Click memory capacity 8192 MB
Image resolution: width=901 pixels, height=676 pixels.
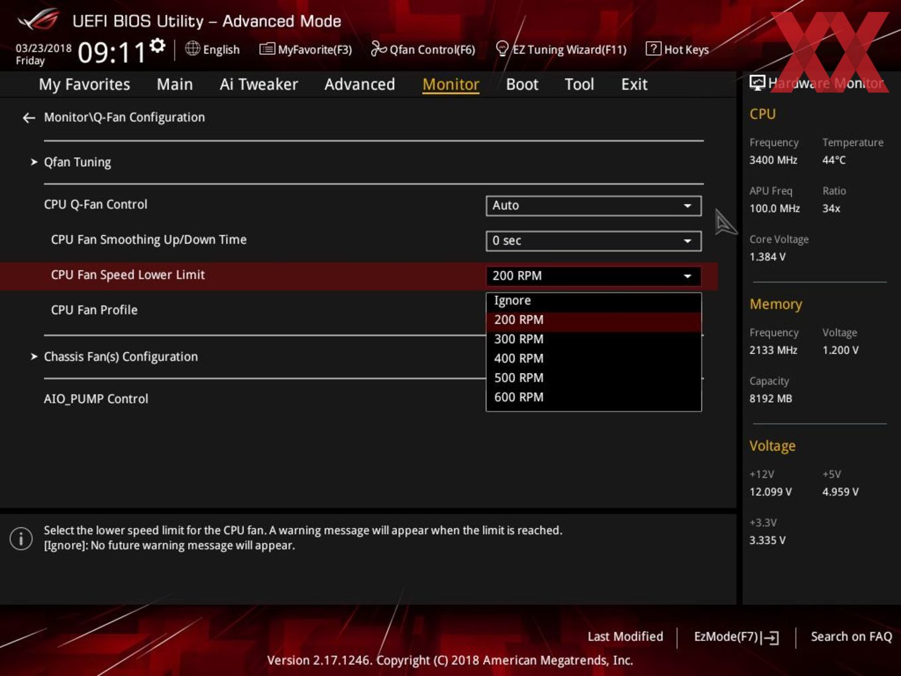(x=770, y=399)
